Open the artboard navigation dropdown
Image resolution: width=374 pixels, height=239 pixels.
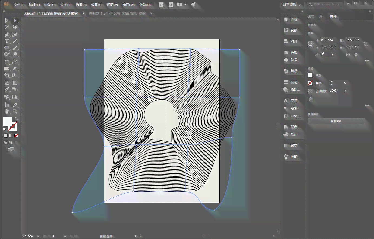65,236
